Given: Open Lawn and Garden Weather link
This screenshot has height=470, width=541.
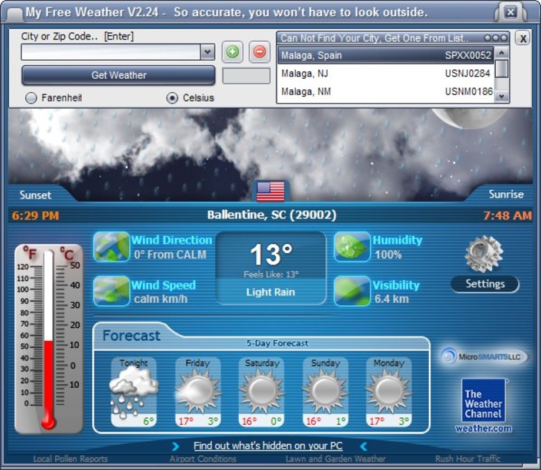Looking at the screenshot, I should [x=335, y=459].
